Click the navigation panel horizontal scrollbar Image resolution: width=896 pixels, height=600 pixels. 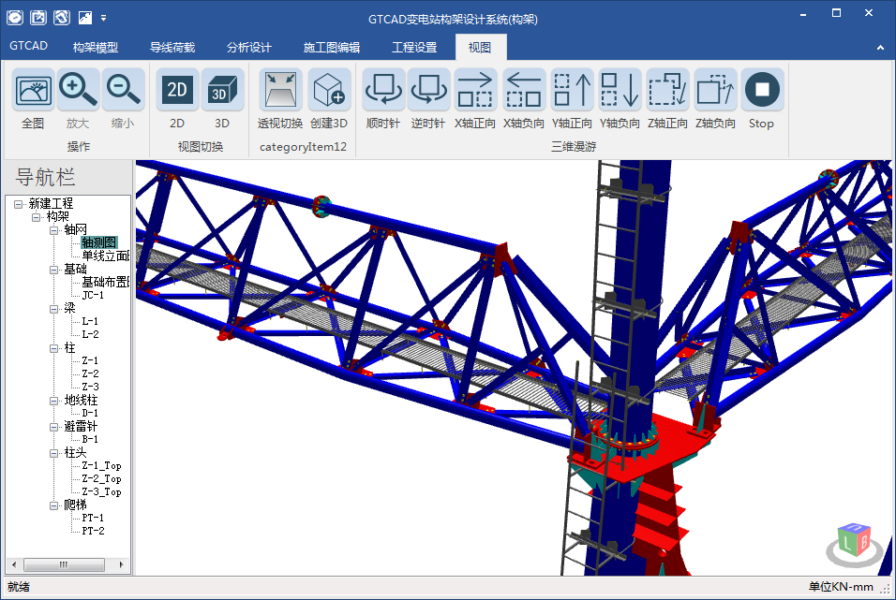tap(66, 564)
